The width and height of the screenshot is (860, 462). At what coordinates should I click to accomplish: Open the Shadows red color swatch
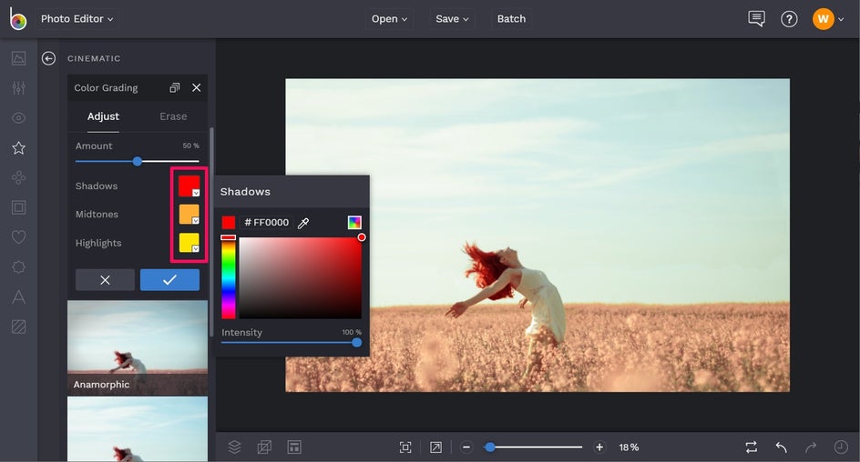tap(189, 186)
